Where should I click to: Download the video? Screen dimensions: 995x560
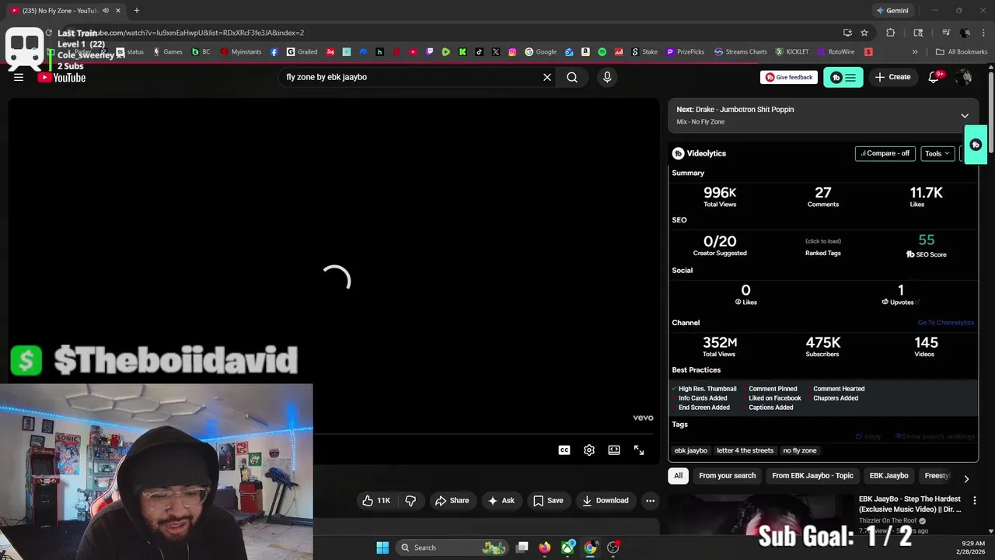click(606, 501)
